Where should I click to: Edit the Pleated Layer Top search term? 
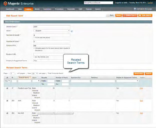pyautogui.click(x=141, y=88)
